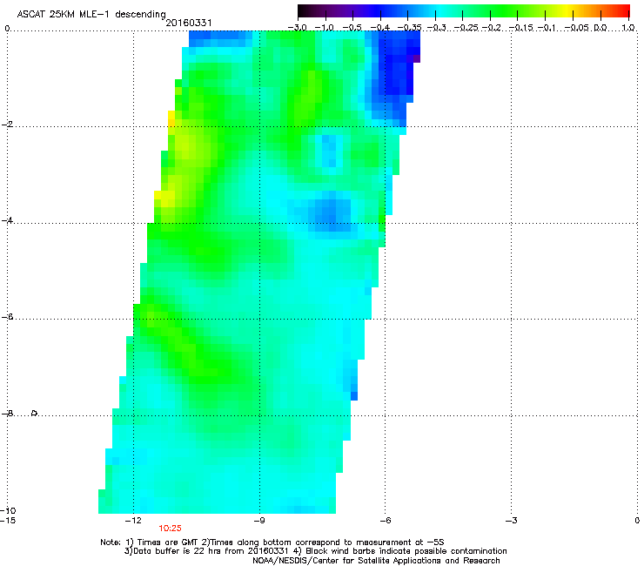Click the color bar label -0.3
Screen dimensions: 644x566
[437, 28]
